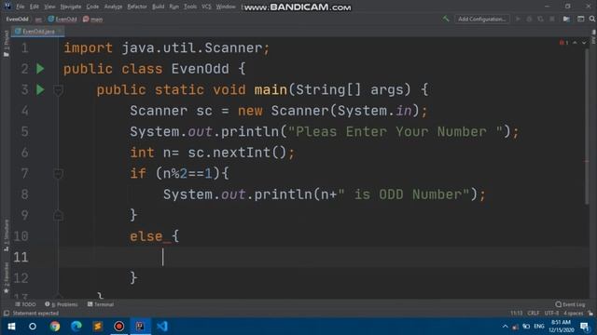597x335 pixels.
Task: Open the Tools menu
Action: point(190,7)
